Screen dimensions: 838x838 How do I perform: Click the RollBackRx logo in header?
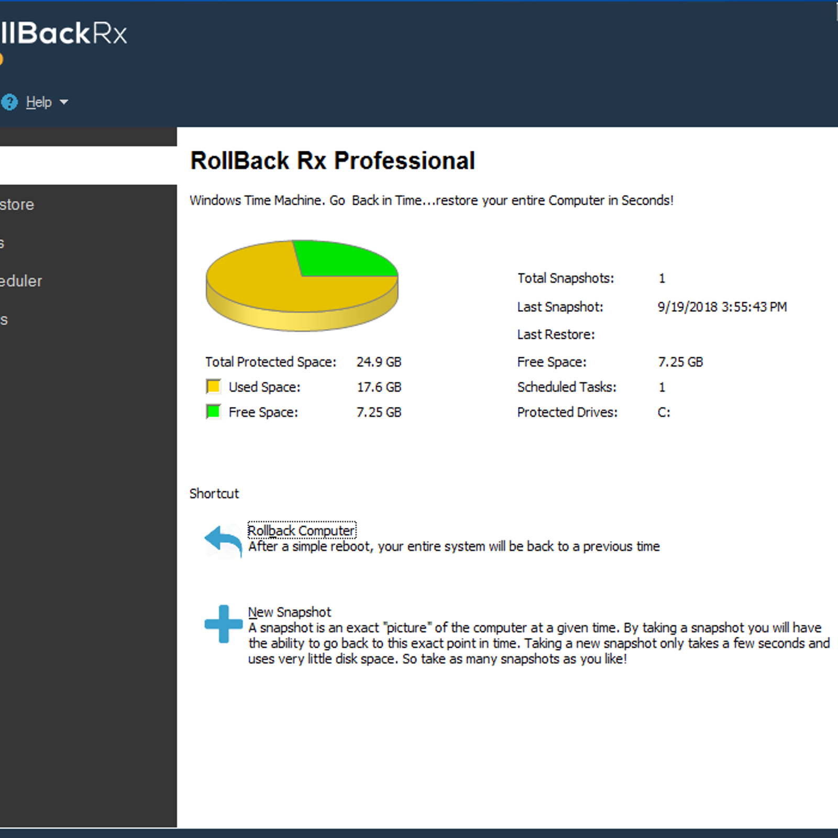(63, 33)
